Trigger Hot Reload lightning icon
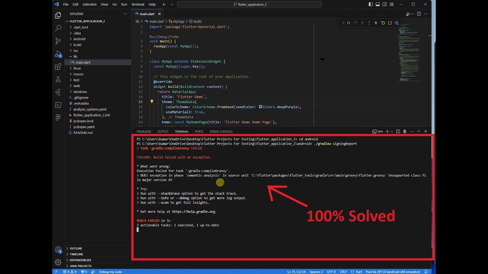 point(376,23)
